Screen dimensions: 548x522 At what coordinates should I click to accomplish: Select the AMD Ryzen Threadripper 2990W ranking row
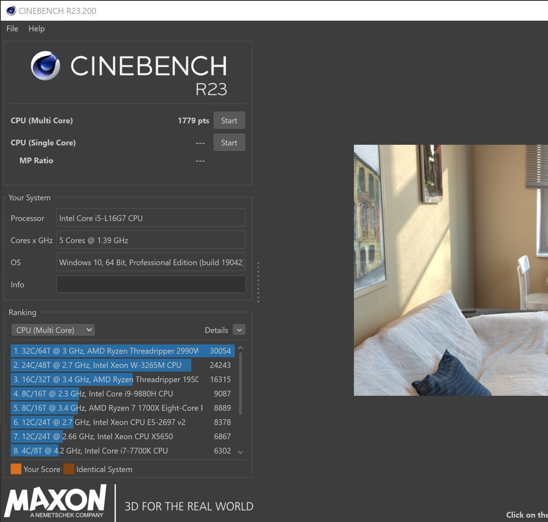click(x=122, y=351)
